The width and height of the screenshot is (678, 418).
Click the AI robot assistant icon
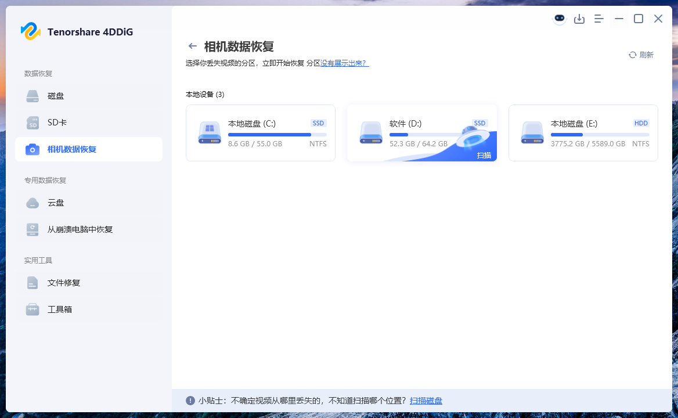559,19
